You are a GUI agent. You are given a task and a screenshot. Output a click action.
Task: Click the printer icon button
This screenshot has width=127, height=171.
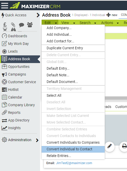pos(124,146)
